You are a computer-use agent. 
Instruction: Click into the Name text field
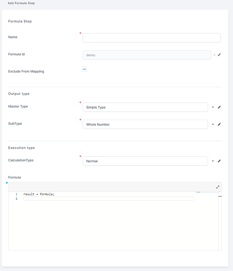pos(151,38)
